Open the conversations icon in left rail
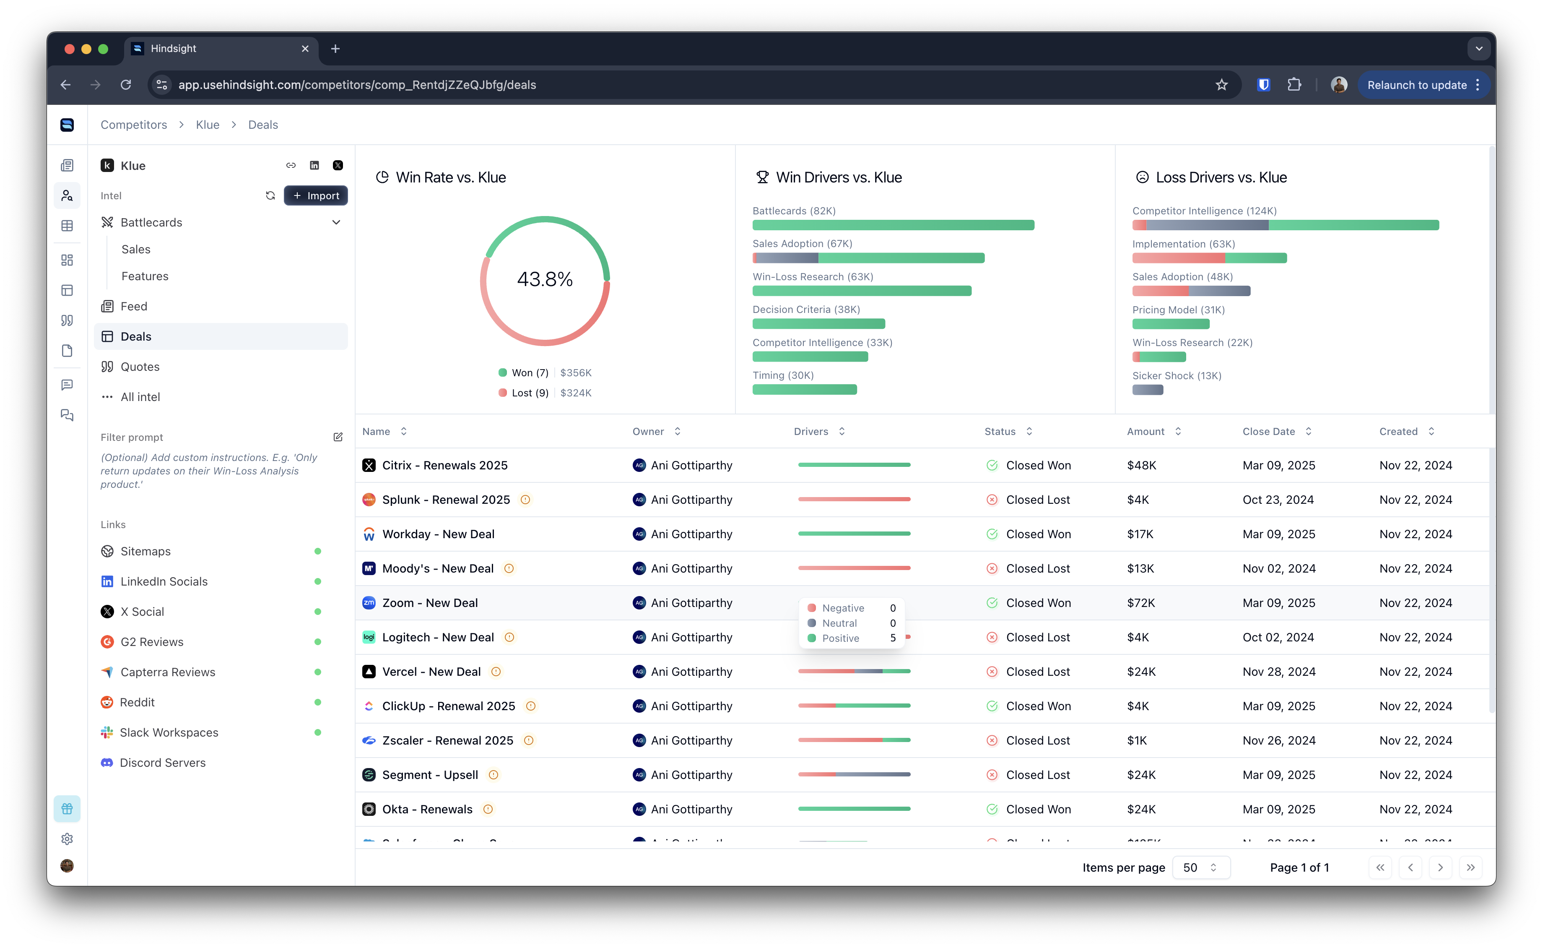The width and height of the screenshot is (1543, 948). (67, 415)
